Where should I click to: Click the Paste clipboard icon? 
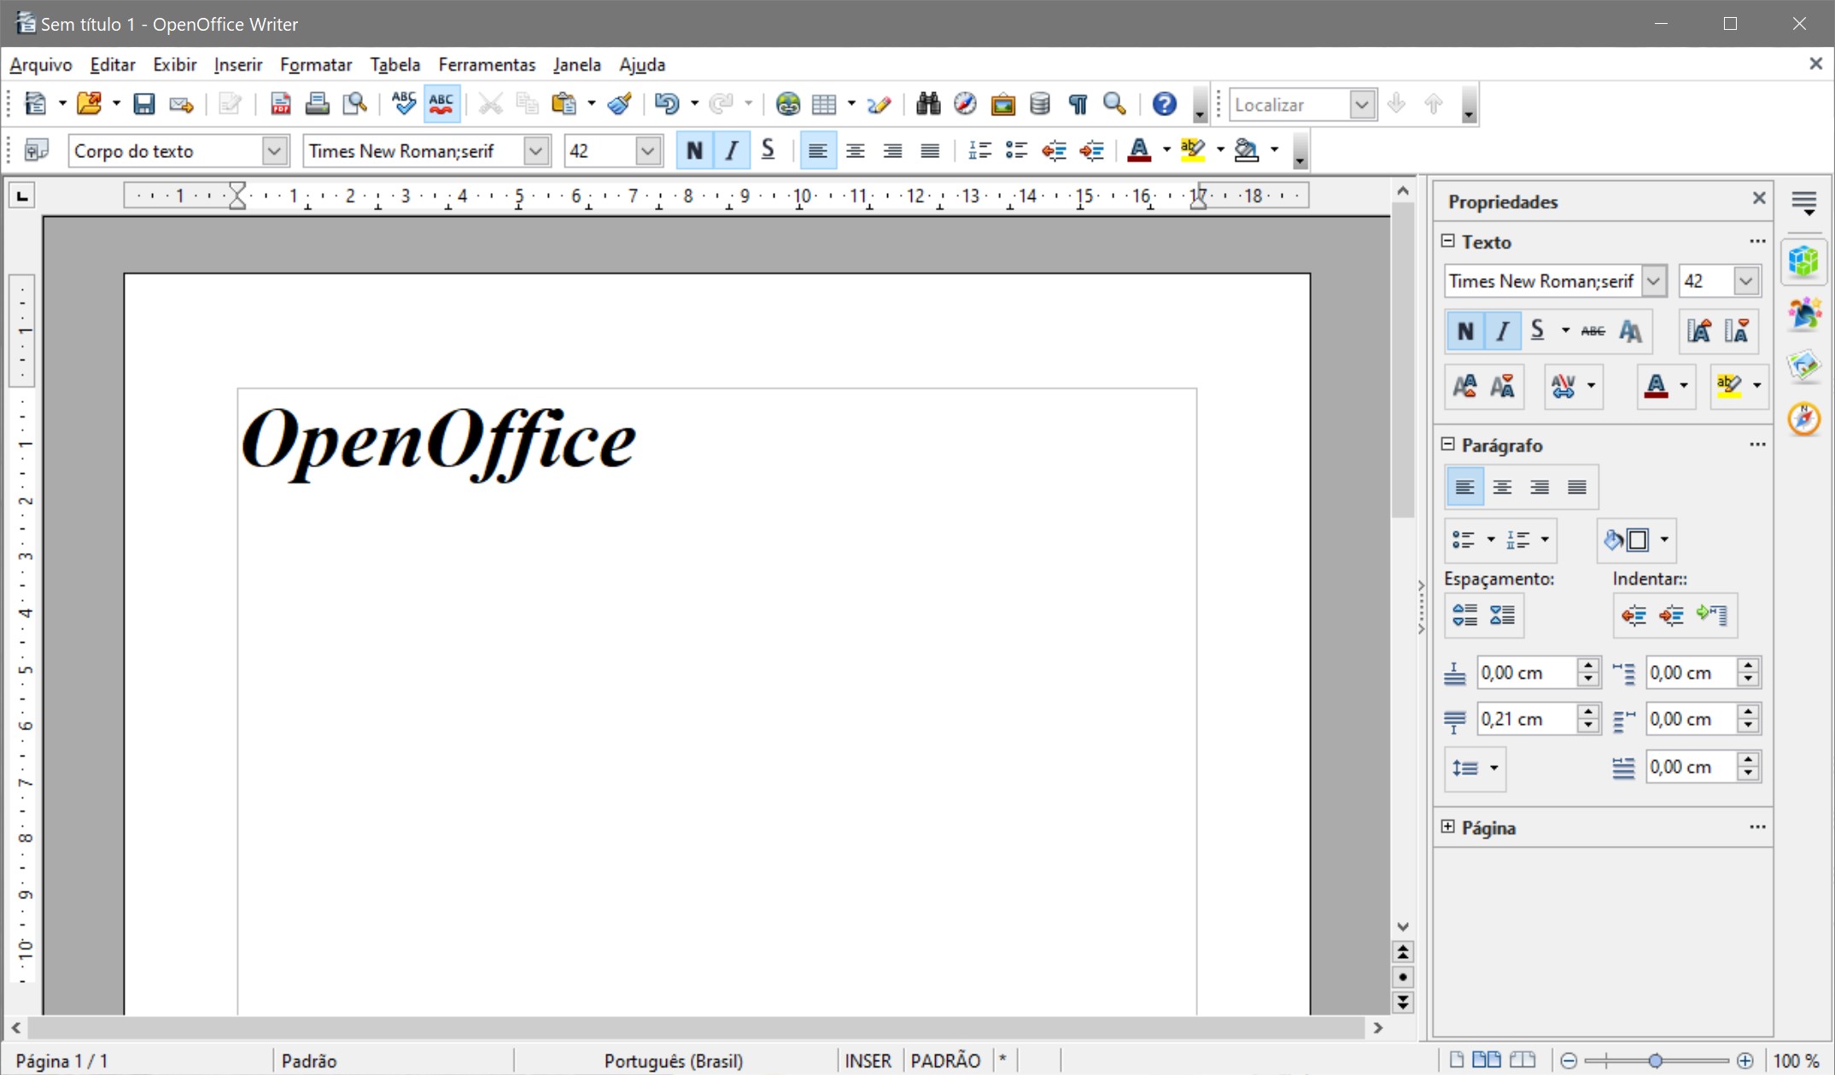pyautogui.click(x=564, y=104)
